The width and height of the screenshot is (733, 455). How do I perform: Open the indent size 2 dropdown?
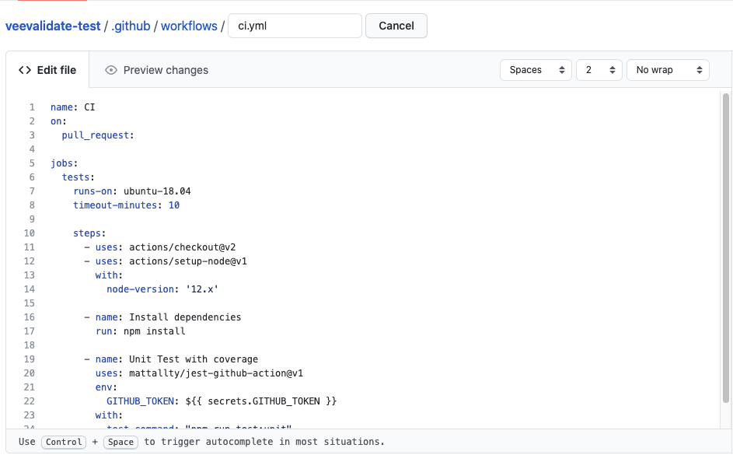[599, 70]
